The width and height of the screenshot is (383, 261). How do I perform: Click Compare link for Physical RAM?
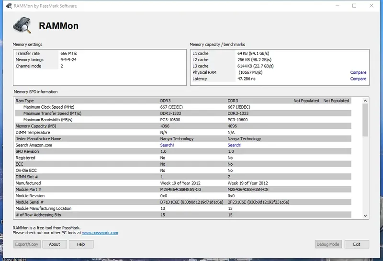pyautogui.click(x=358, y=72)
